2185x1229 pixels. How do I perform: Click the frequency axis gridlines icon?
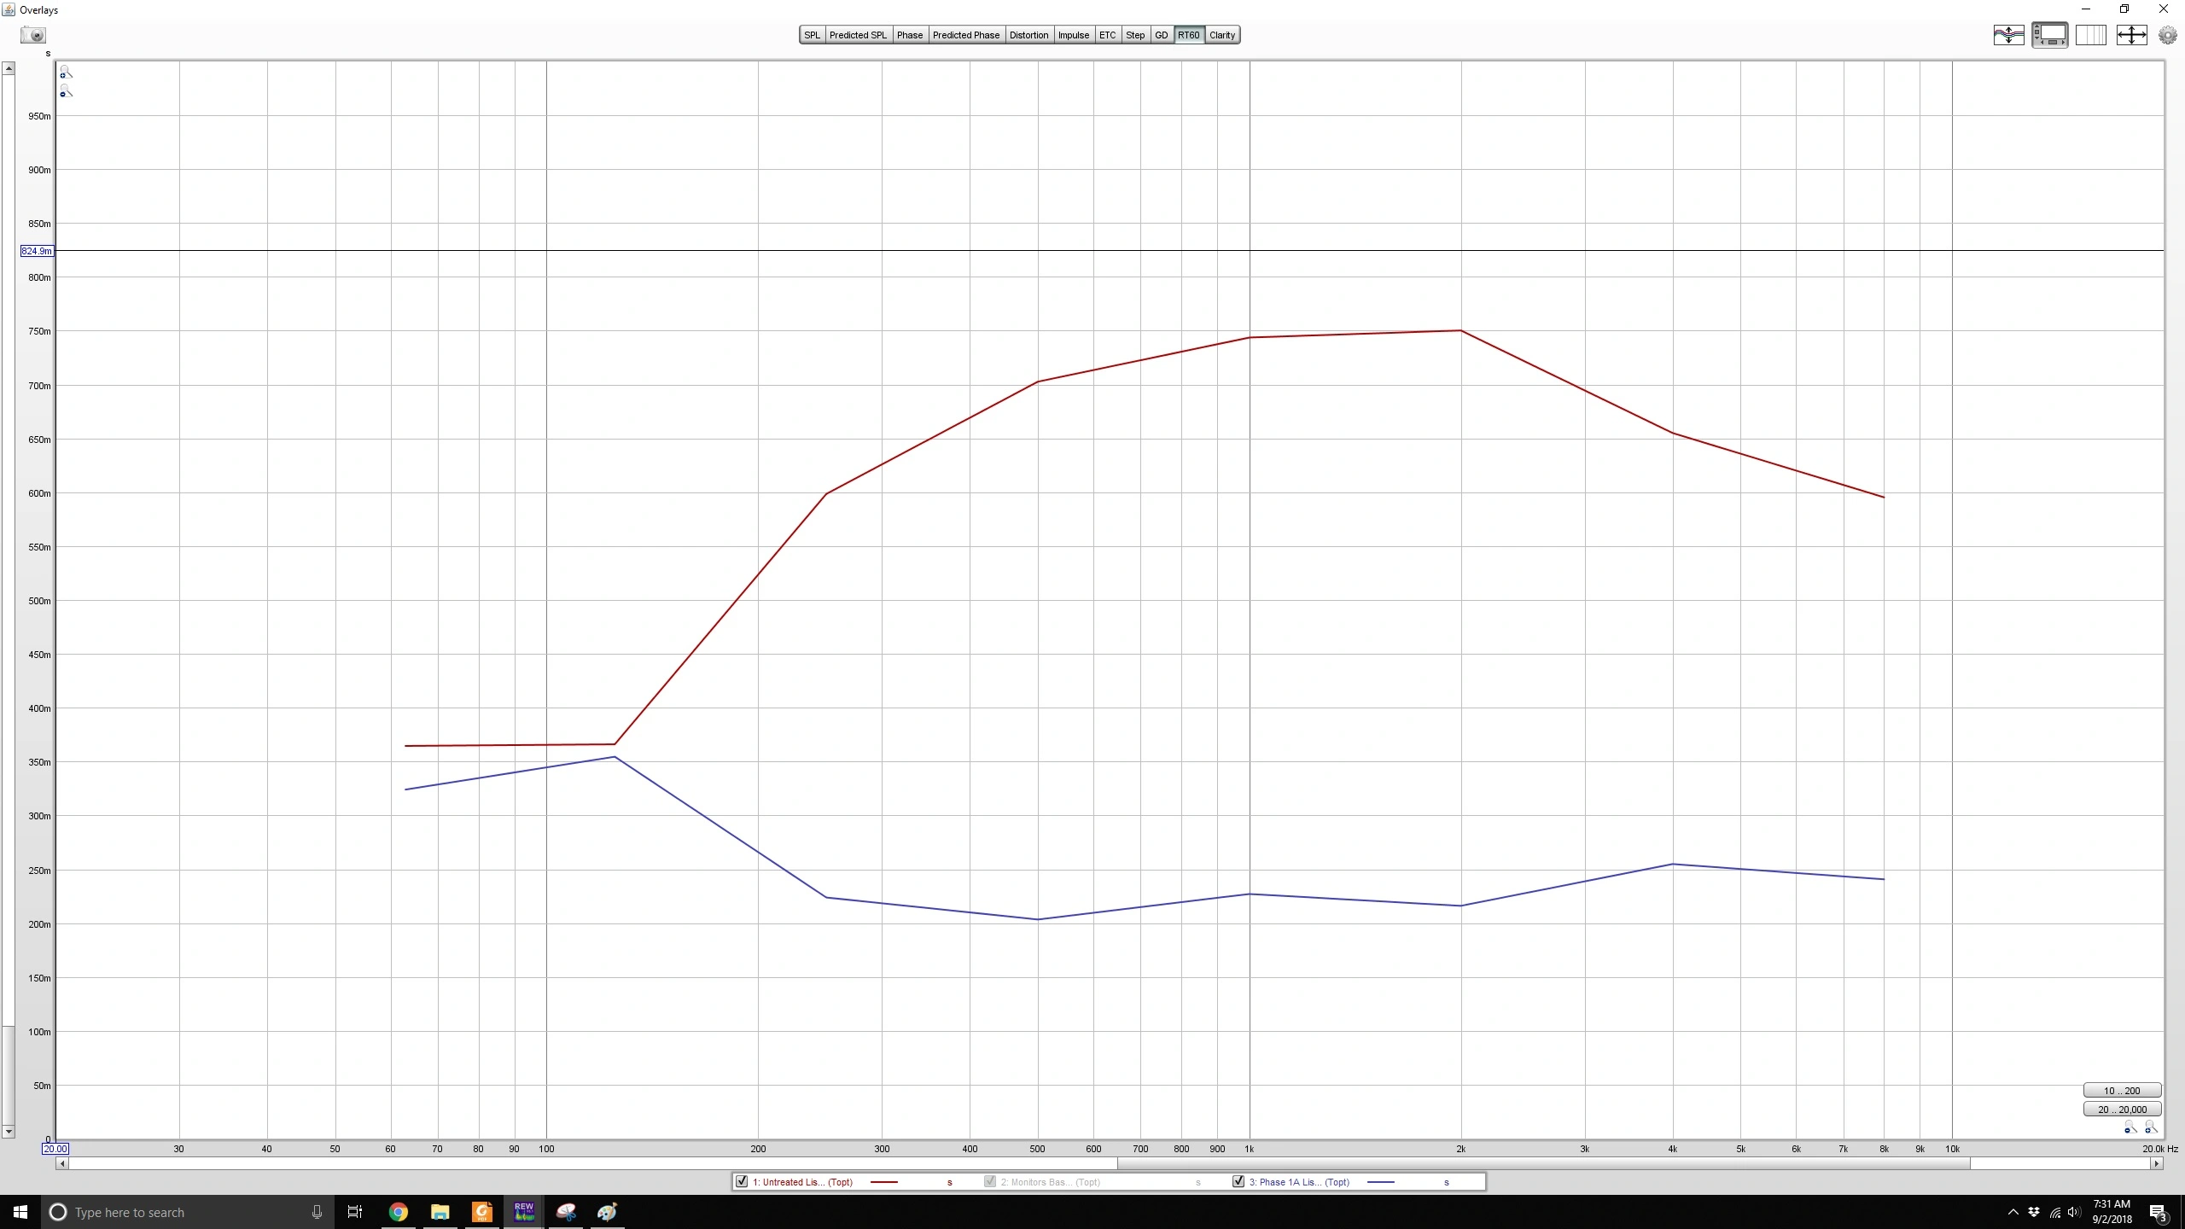point(2090,35)
